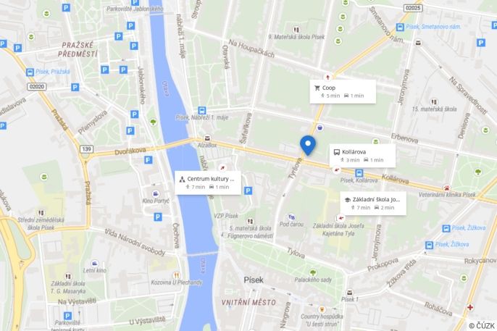Click the Kino Portyč cinema icon
Screen dimensions: 497x331
156,193
